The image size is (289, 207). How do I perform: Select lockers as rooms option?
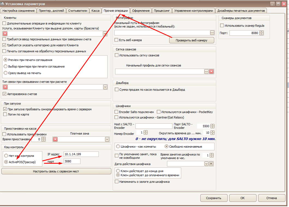coord(118,147)
